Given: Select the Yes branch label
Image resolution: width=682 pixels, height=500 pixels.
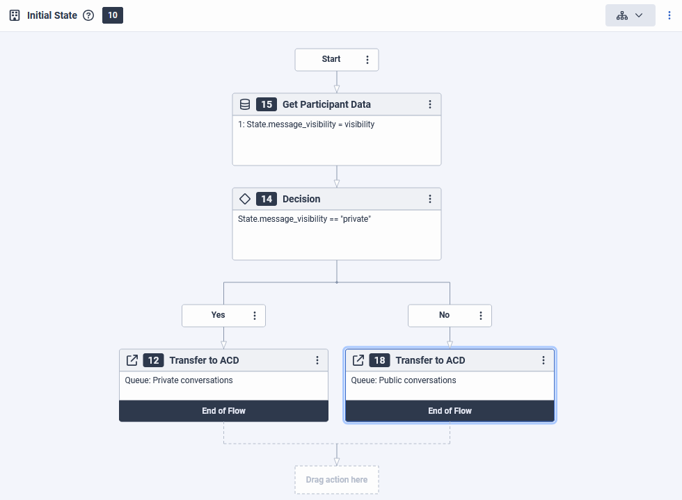Looking at the screenshot, I should (x=218, y=316).
